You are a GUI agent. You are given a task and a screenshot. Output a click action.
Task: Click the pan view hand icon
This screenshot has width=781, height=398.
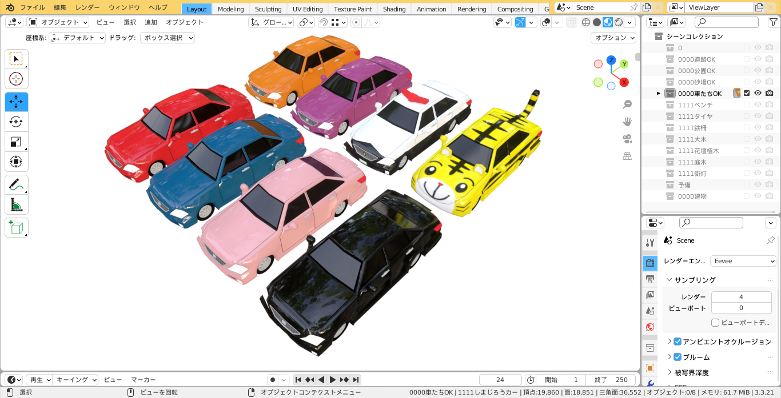[627, 122]
